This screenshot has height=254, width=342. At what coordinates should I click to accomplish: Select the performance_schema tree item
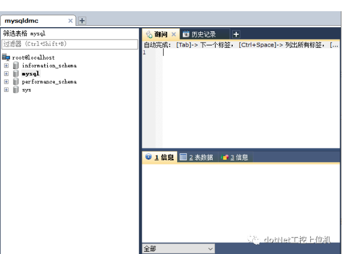(49, 81)
